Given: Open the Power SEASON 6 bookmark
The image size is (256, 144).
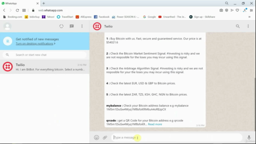Looking at the screenshot, I should [126, 17].
